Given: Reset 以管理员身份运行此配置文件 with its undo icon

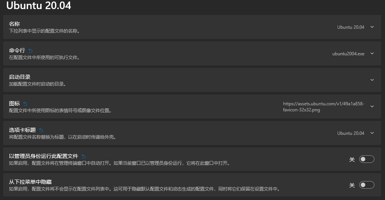Looking at the screenshot, I should (83, 156).
